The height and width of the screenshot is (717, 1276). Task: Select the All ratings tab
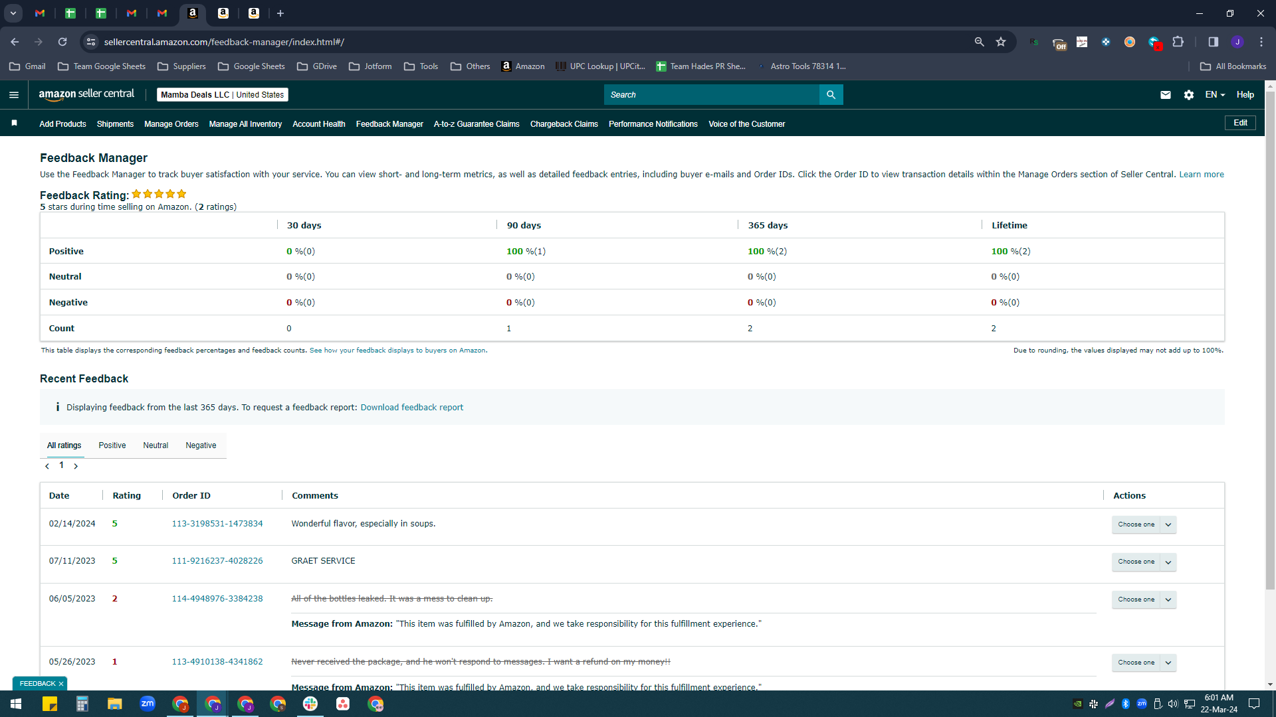[64, 445]
